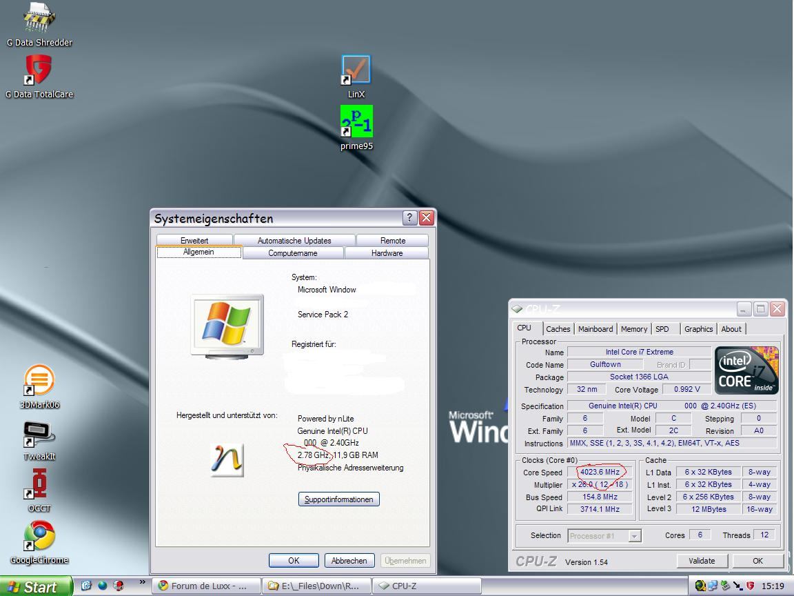The width and height of the screenshot is (794, 596).
Task: Click the CPU-Z title bar icon
Action: (516, 308)
